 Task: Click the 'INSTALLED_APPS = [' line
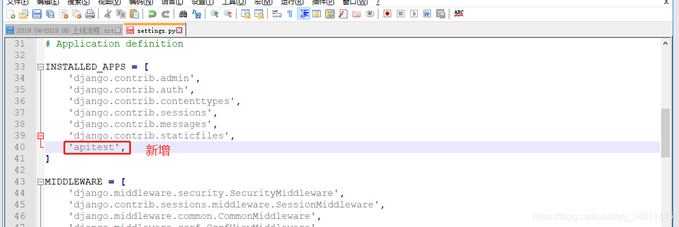97,67
